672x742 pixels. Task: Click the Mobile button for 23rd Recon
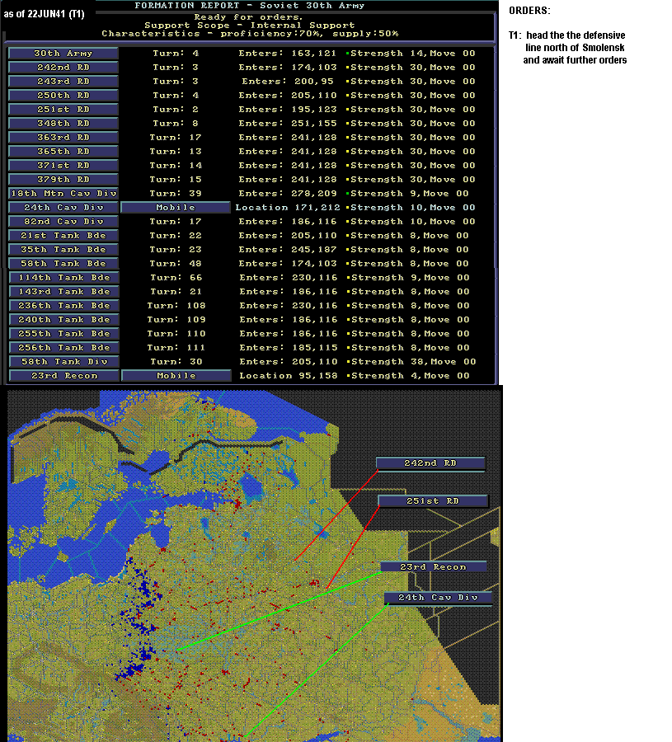pyautogui.click(x=176, y=376)
